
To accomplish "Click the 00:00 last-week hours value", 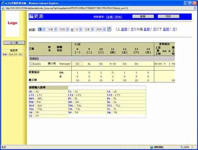I will (x=158, y=64).
